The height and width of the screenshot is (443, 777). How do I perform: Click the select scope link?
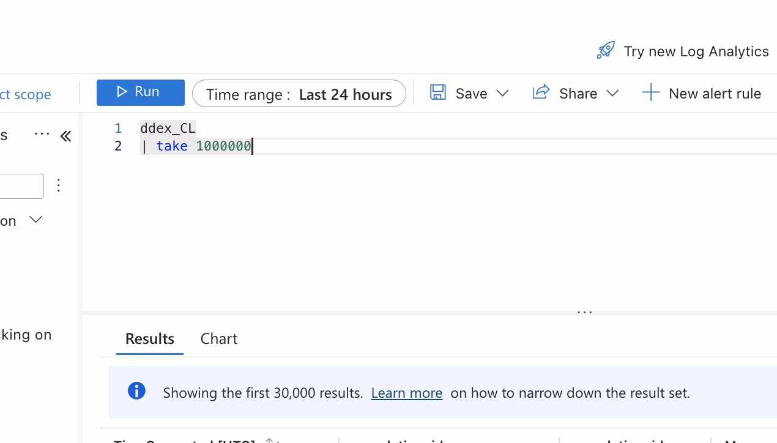(x=25, y=94)
